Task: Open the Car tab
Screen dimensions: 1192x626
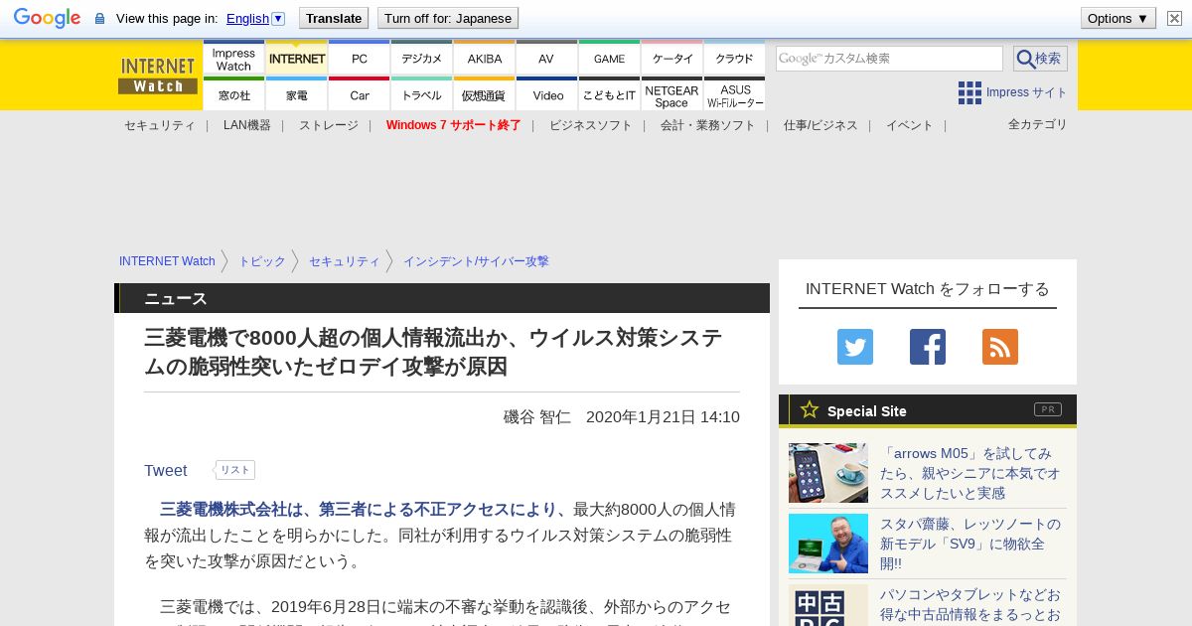Action: (x=360, y=93)
